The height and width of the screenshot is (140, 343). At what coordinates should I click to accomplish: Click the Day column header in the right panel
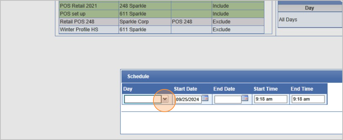[310, 8]
